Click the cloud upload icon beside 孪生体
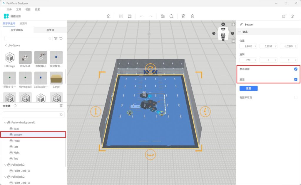Viewport: 301px width, 185px height. coord(15,106)
